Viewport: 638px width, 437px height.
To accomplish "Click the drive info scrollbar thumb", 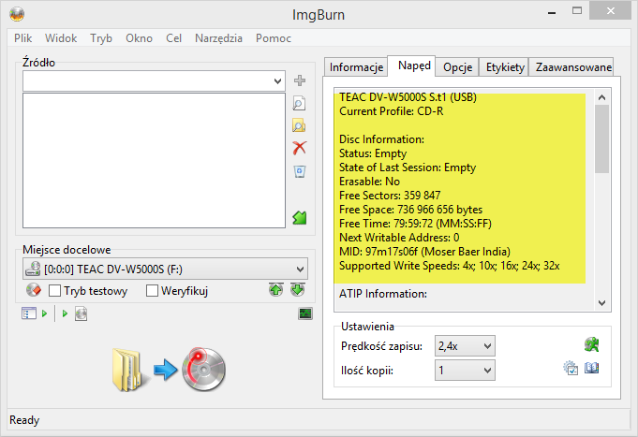I will (602, 139).
